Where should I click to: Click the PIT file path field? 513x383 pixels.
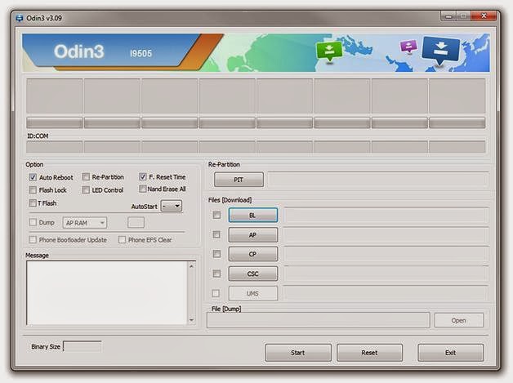378,180
